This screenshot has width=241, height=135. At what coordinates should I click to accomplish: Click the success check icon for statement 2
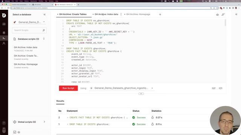pos(134,117)
